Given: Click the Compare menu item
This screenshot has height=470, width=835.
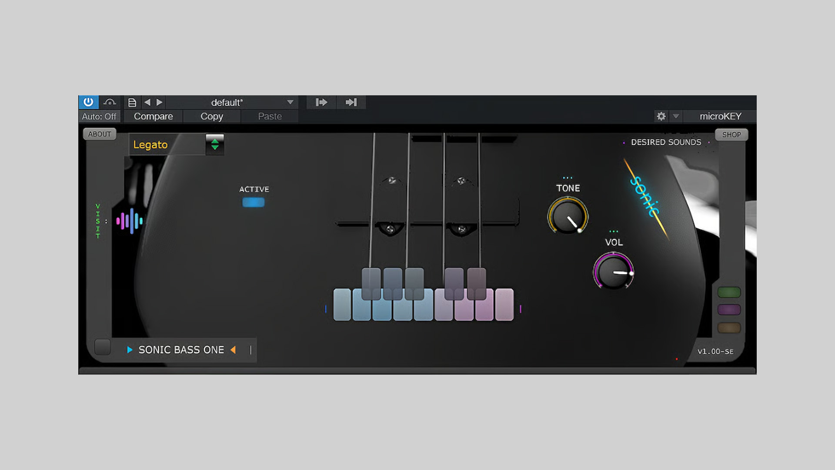Looking at the screenshot, I should point(153,116).
